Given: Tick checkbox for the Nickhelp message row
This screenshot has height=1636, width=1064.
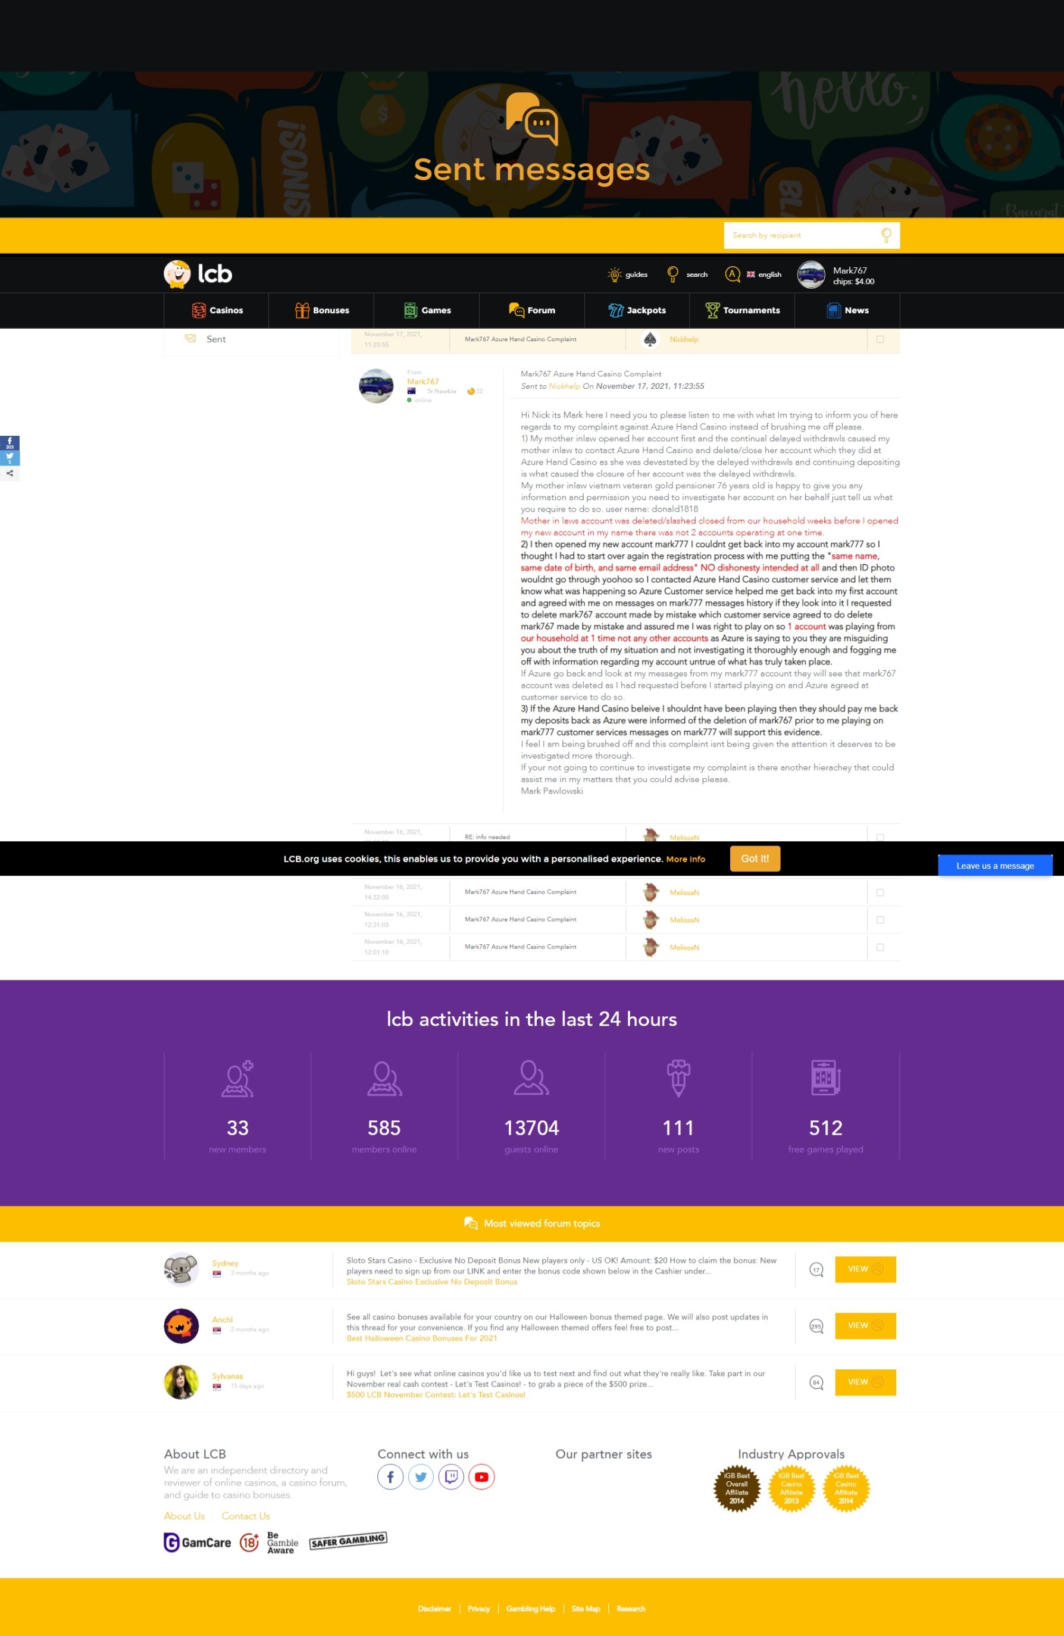Looking at the screenshot, I should pyautogui.click(x=880, y=339).
